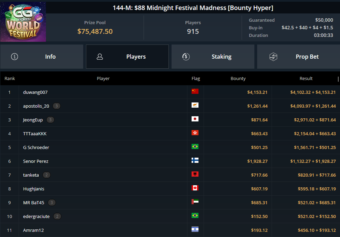Click the bounty value $607.19
Viewport: 340px width, 237px height.
click(x=259, y=189)
